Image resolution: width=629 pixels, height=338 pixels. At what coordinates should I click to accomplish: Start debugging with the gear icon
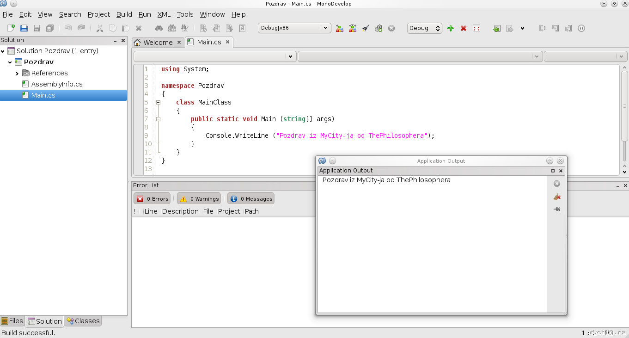(379, 28)
